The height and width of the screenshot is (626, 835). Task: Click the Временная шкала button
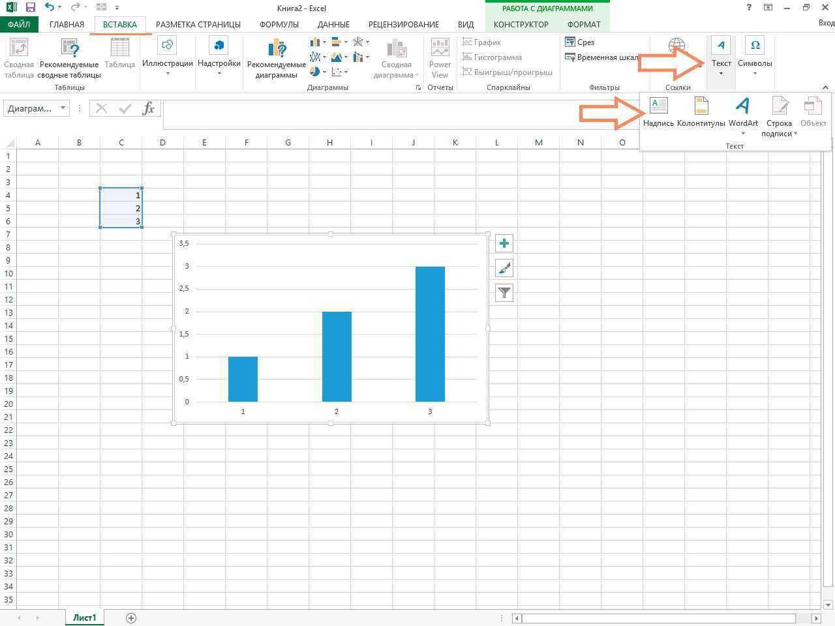click(601, 57)
